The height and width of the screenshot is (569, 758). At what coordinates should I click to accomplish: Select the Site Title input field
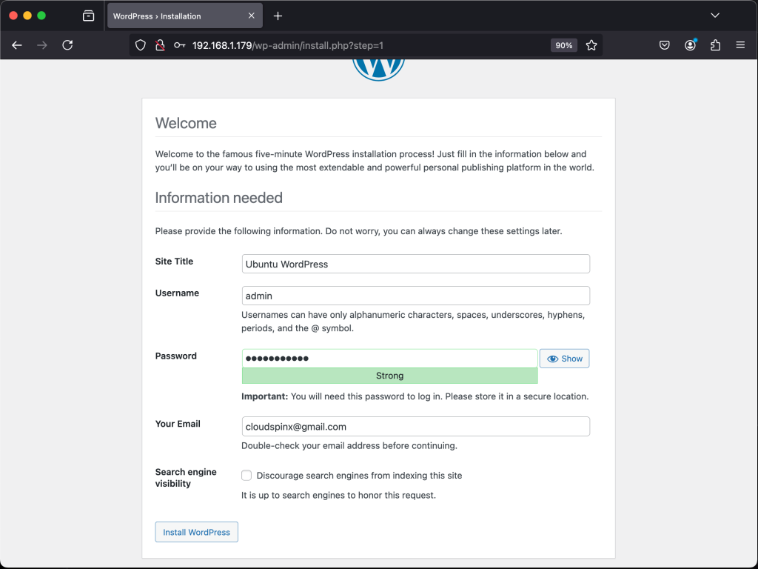click(x=415, y=264)
